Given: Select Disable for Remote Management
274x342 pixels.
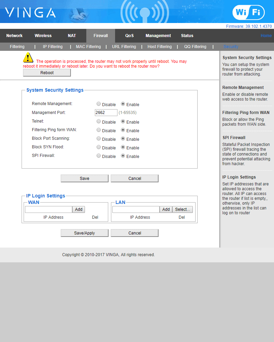Looking at the screenshot, I should (99, 104).
